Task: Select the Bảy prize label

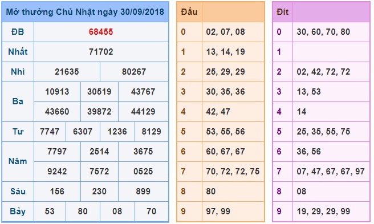Action: click(18, 211)
